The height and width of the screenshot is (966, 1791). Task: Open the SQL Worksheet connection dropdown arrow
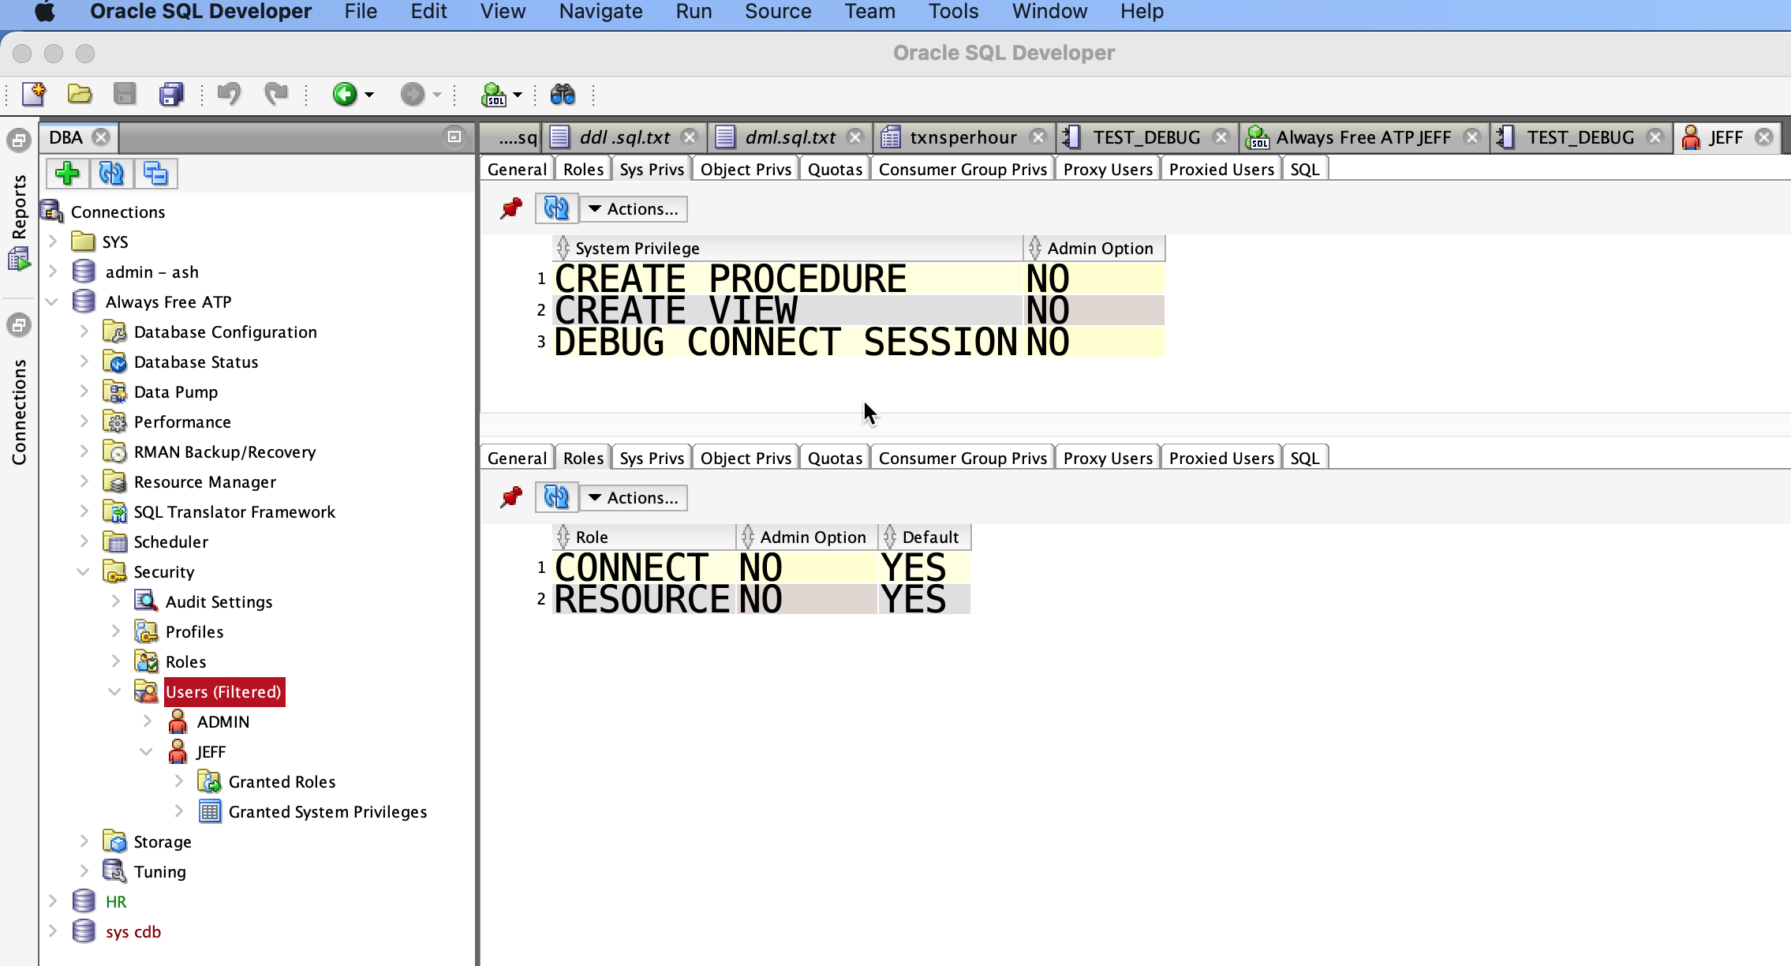pyautogui.click(x=518, y=95)
